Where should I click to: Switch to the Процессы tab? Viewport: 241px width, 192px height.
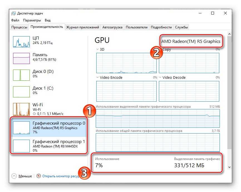click(x=19, y=27)
